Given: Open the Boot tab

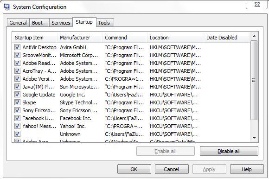Looking at the screenshot, I should 38,23.
